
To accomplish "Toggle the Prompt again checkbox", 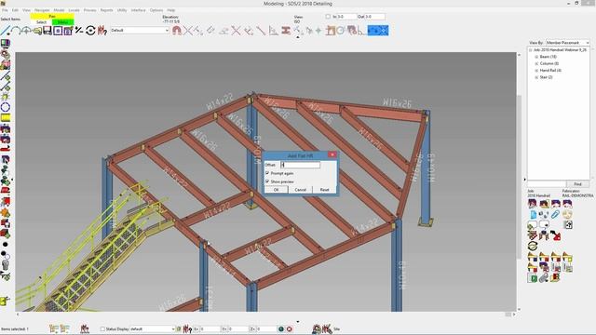I will pyautogui.click(x=267, y=173).
